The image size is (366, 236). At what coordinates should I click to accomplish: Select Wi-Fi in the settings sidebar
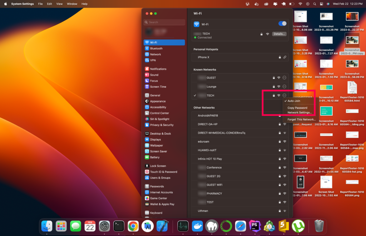pos(164,42)
